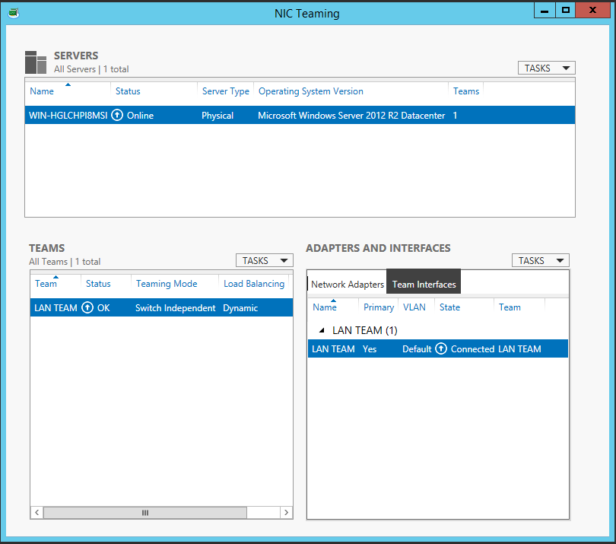Sort teams by Load Balancing column
This screenshot has width=616, height=544.
click(254, 284)
